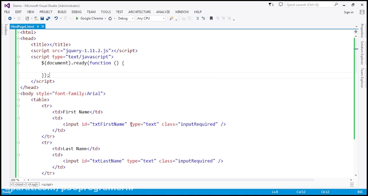Open the ANALYZE menu
Screen dimensions: 368x196
[163, 12]
